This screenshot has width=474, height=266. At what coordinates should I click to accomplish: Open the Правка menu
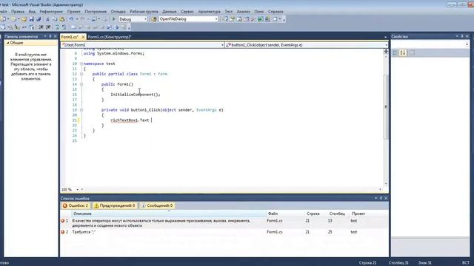tap(18, 12)
